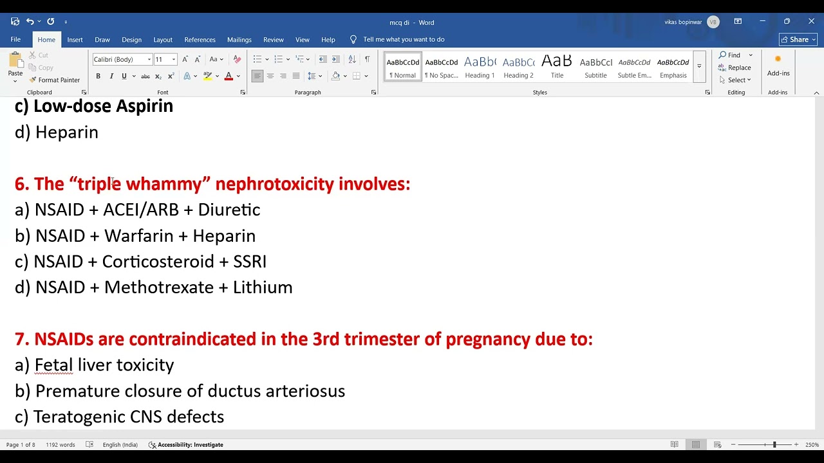Switch to the Insert tab
The height and width of the screenshot is (463, 824).
click(x=75, y=39)
